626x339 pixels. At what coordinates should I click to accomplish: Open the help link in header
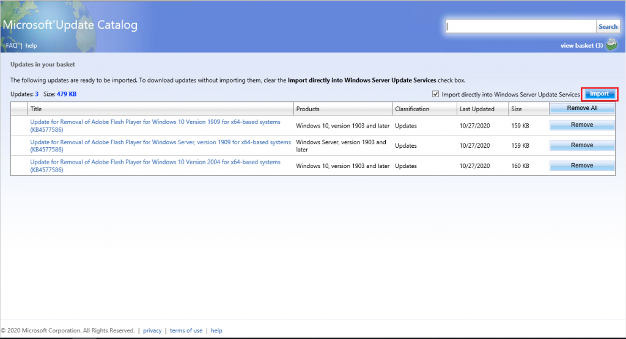coord(31,45)
